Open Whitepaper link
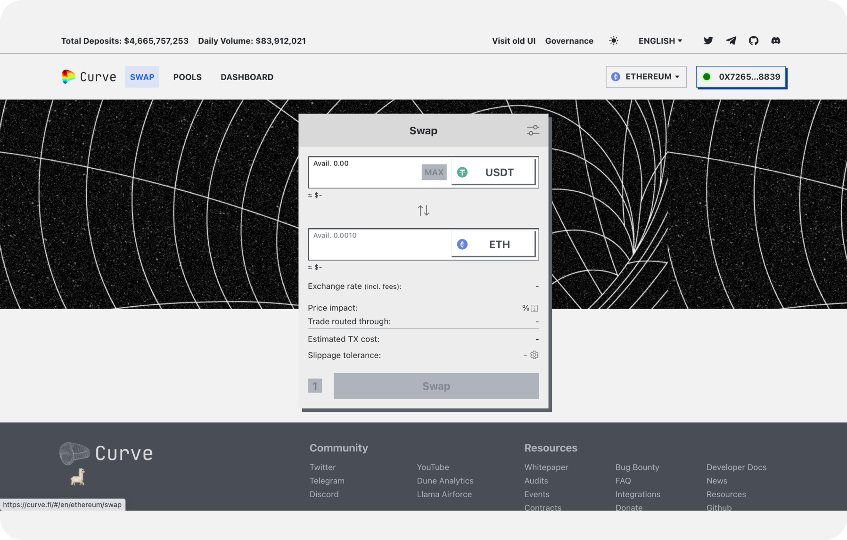This screenshot has width=847, height=540. pyautogui.click(x=546, y=467)
